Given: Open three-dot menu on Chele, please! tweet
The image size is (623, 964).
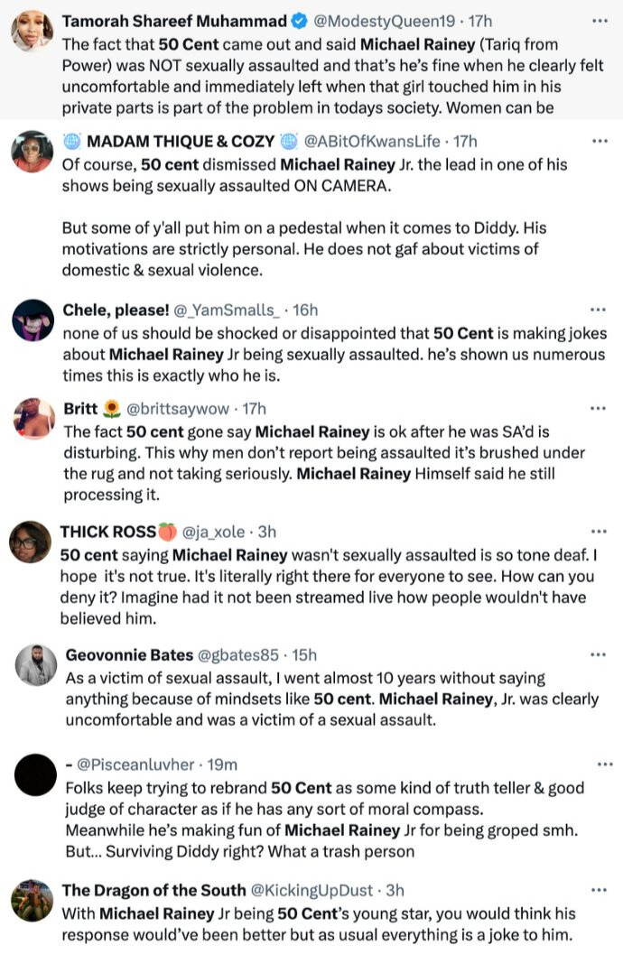Looking at the screenshot, I should [x=598, y=310].
